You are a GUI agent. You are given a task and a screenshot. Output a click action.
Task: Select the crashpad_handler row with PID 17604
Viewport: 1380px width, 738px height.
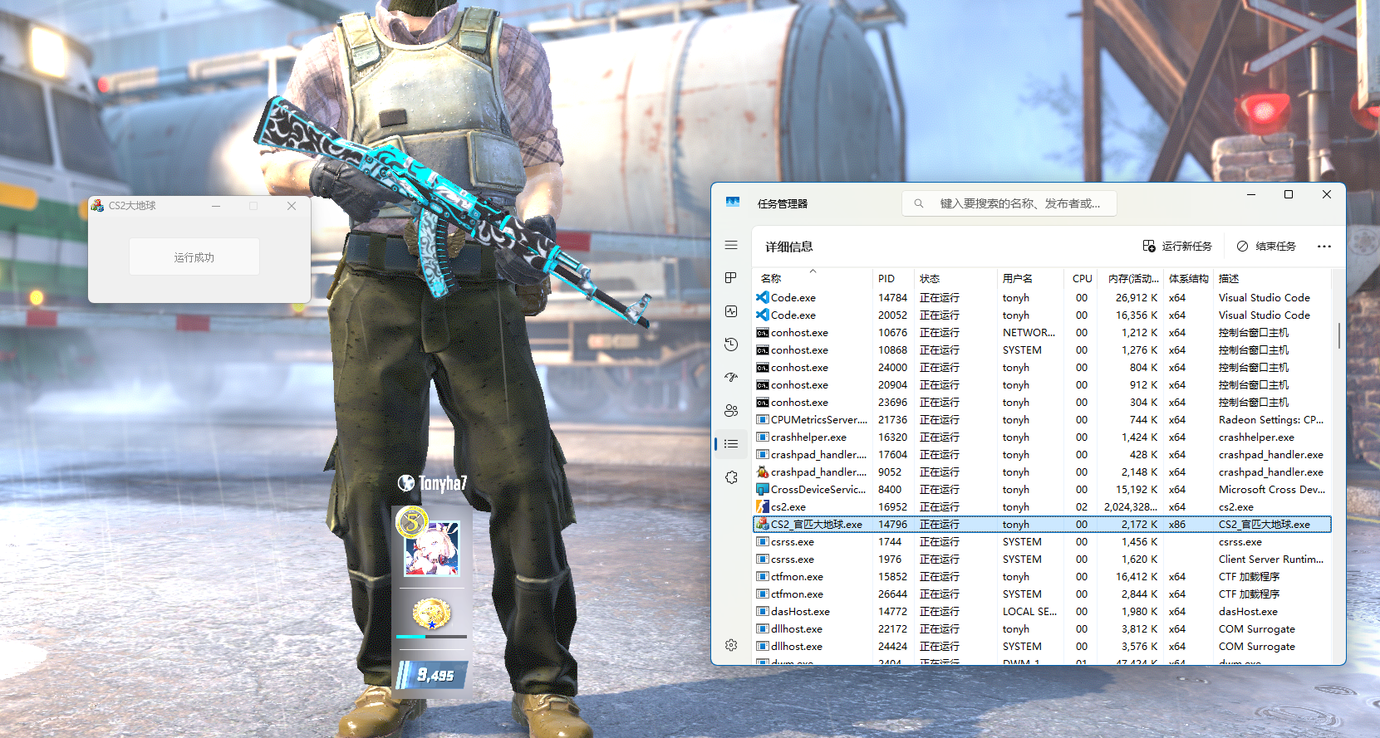click(1042, 454)
